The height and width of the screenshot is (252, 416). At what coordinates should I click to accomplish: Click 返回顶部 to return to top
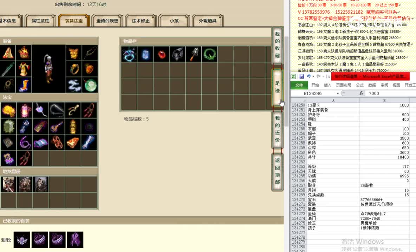point(277,171)
